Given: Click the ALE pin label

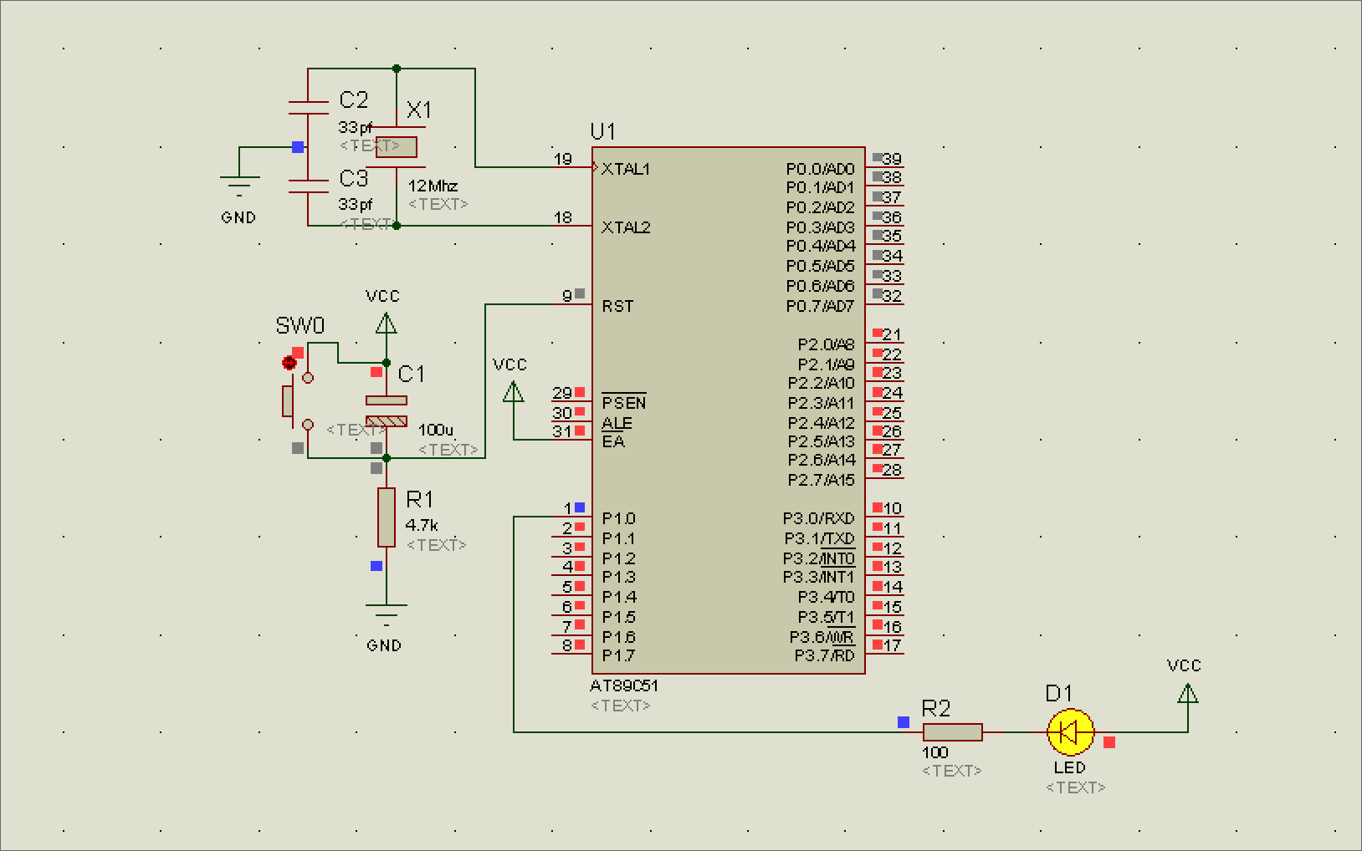Looking at the screenshot, I should point(617,424).
